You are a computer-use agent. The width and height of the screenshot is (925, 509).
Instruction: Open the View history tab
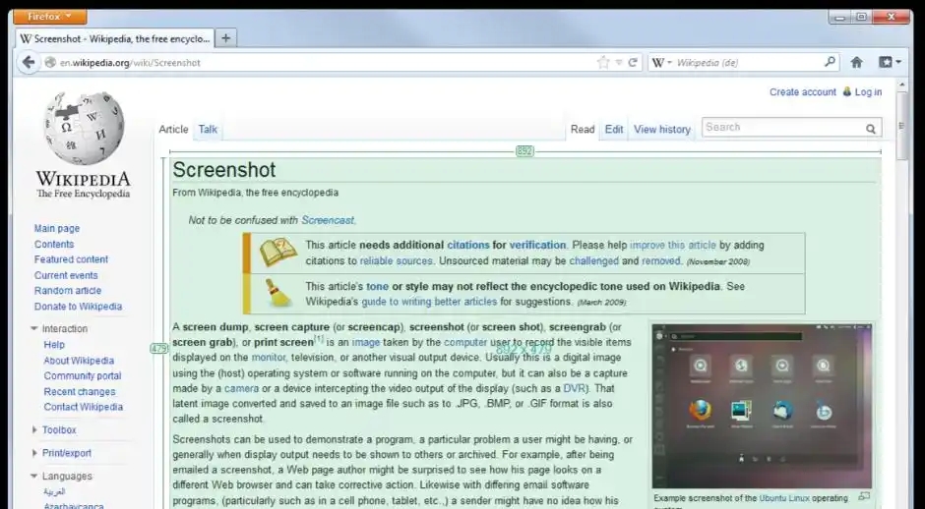click(x=662, y=129)
